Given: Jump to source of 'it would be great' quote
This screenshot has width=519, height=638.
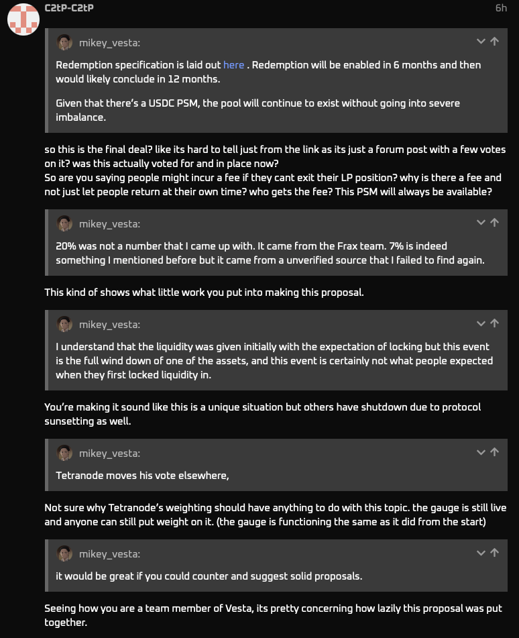Looking at the screenshot, I should coord(495,553).
